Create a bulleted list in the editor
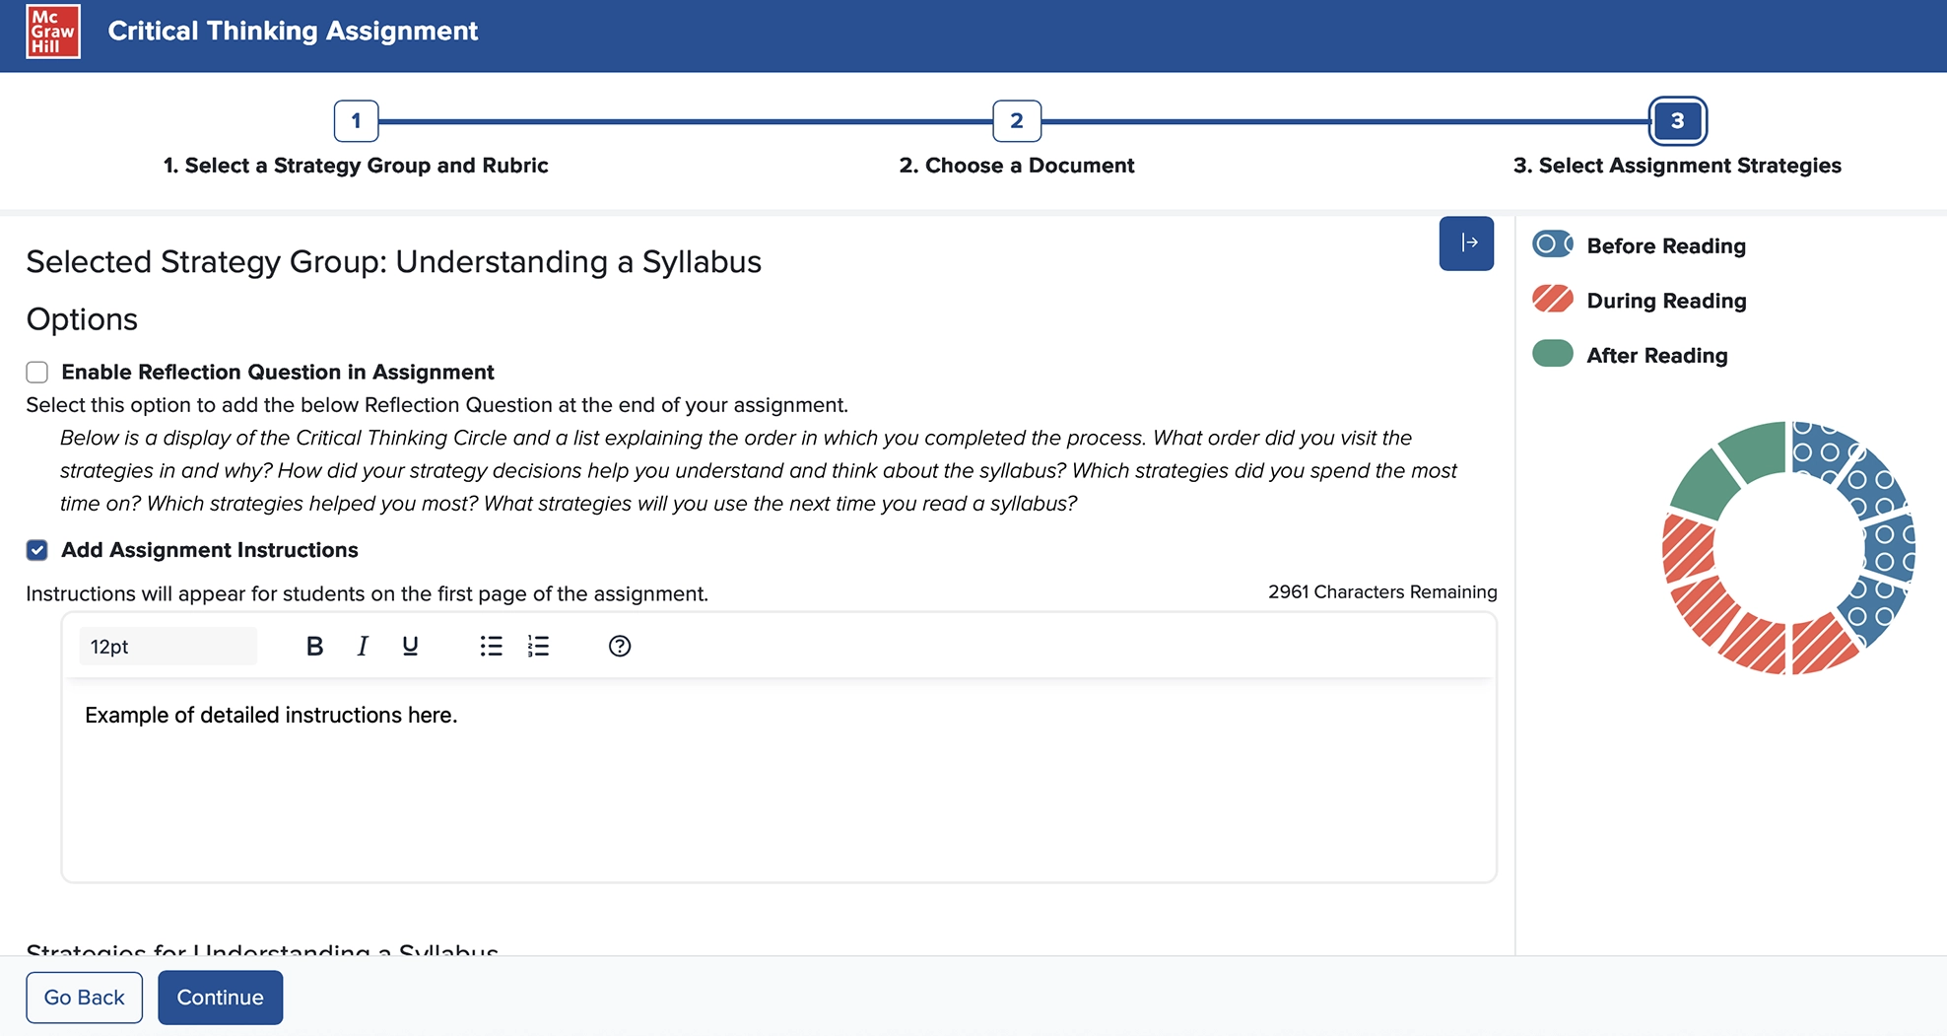Screen dimensions: 1947x1036 click(490, 646)
